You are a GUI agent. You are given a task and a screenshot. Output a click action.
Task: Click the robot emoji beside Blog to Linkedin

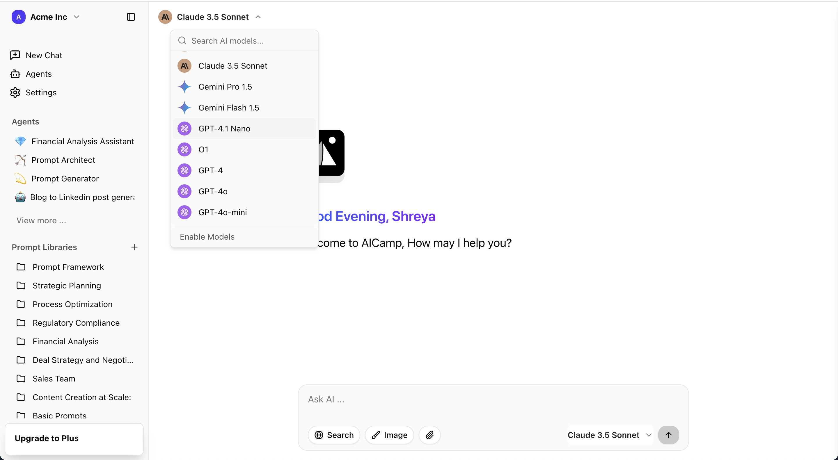pyautogui.click(x=20, y=197)
